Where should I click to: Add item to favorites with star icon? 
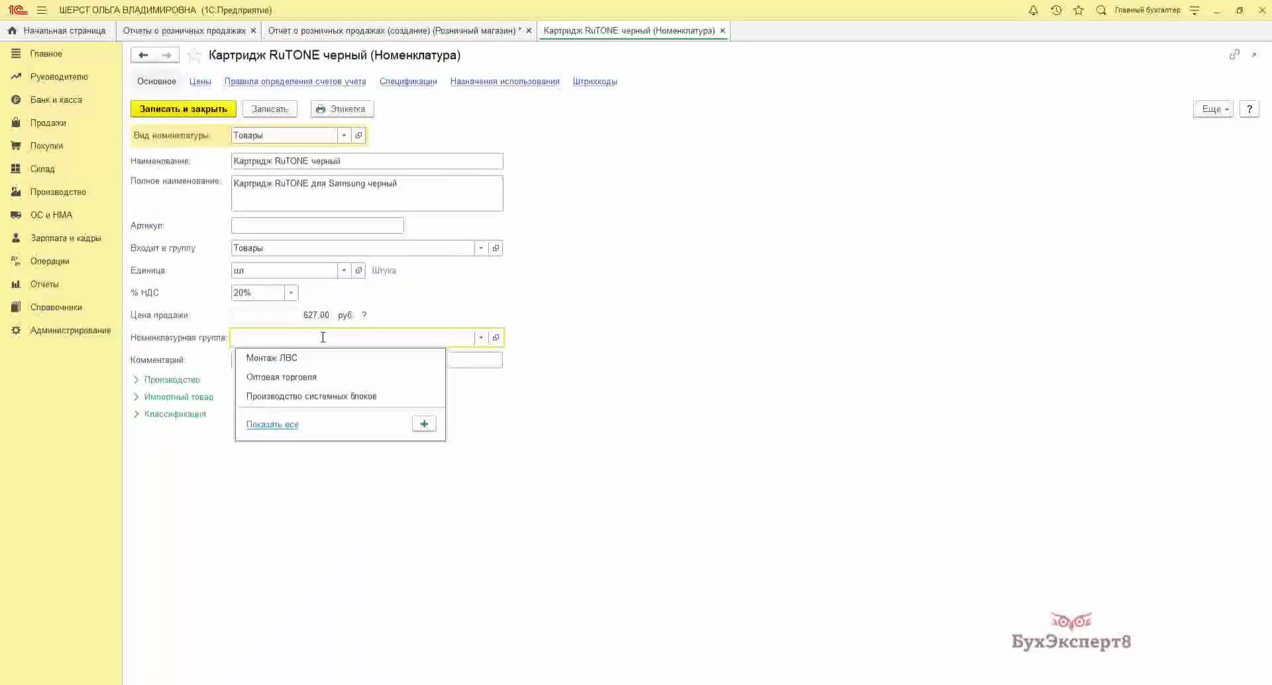[x=194, y=55]
